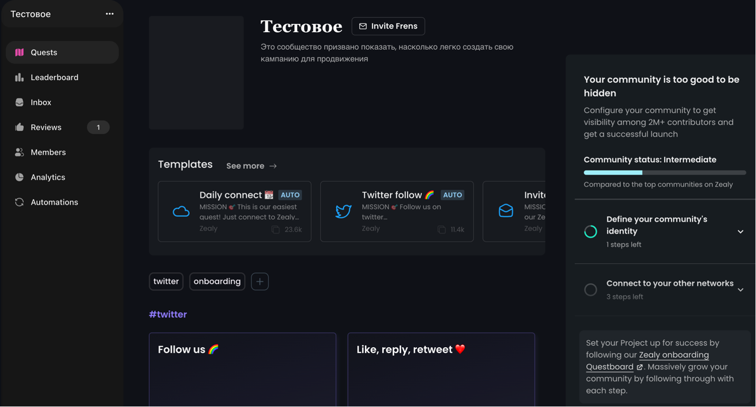This screenshot has height=407, width=756.
Task: Click the 23.6k usage count
Action: click(x=293, y=229)
